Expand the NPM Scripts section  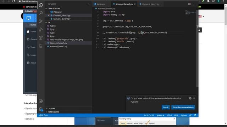coord(53,112)
